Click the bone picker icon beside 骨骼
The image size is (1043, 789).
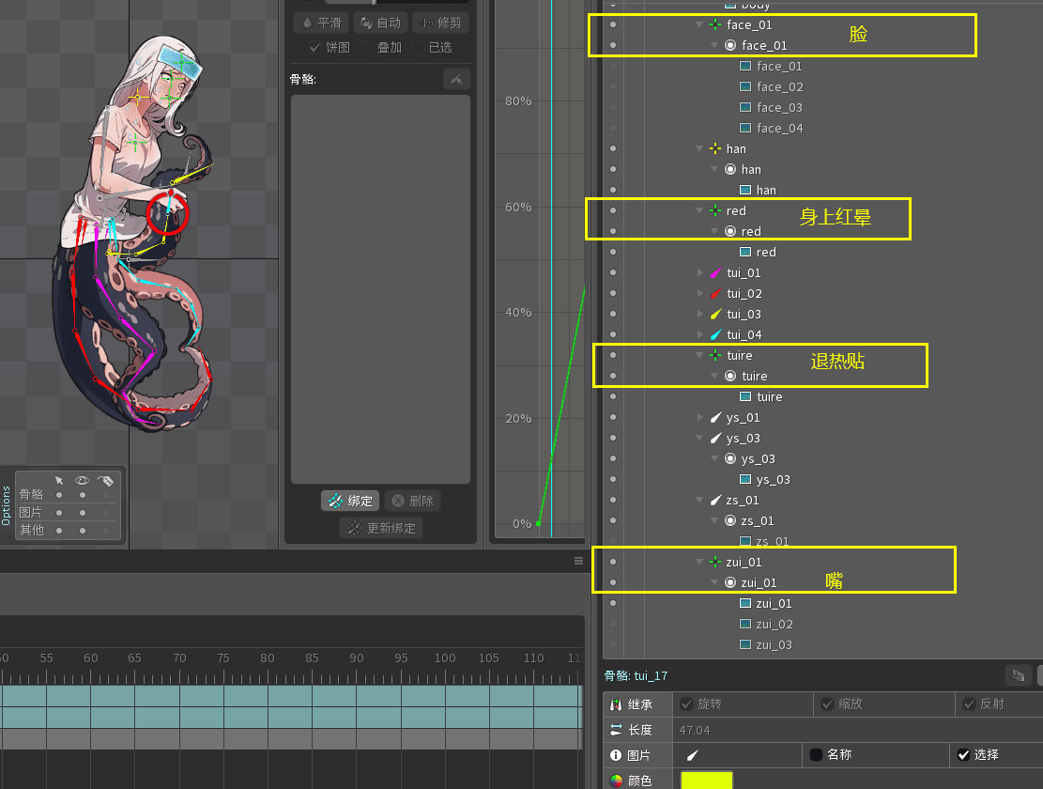(456, 80)
